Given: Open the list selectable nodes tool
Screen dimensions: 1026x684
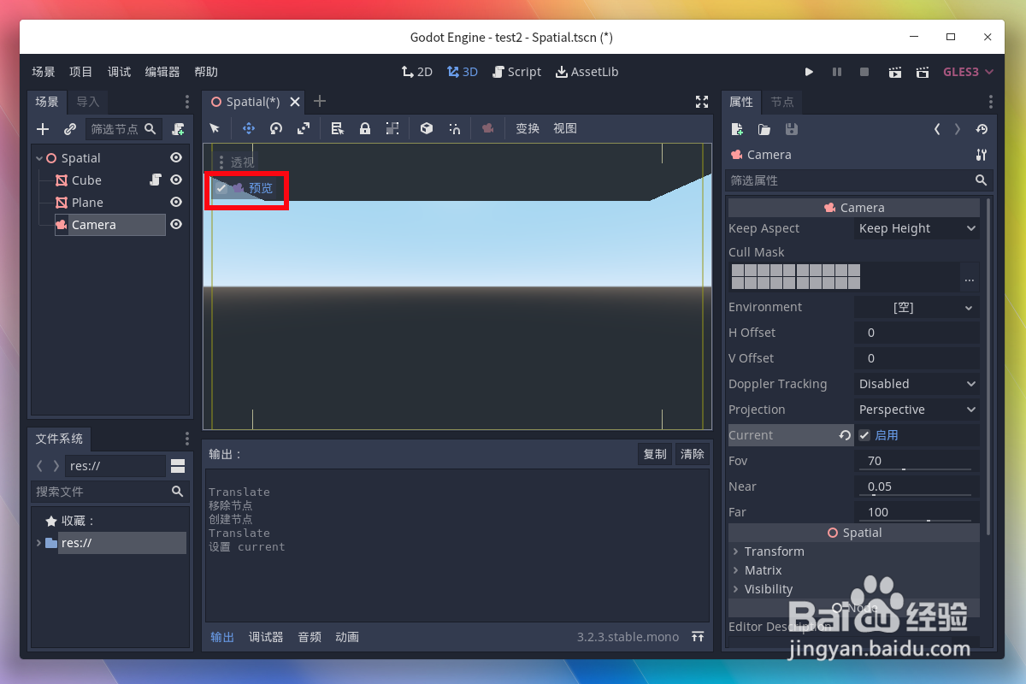Looking at the screenshot, I should pyautogui.click(x=338, y=128).
